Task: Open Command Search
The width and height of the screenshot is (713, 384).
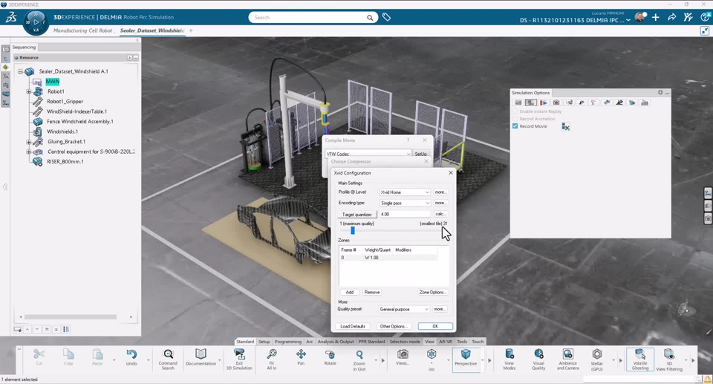Action: pos(168,359)
